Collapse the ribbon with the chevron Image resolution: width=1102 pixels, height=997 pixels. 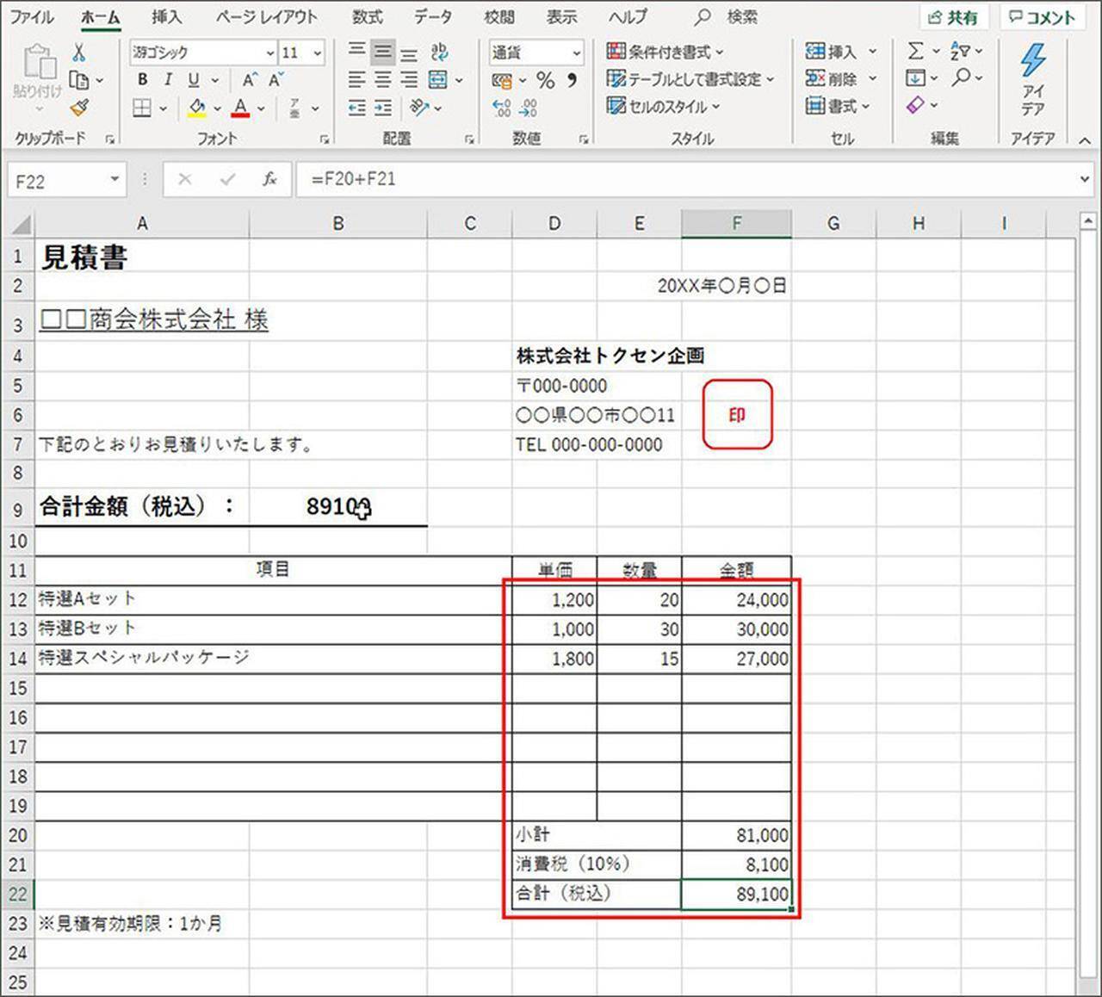coord(1085,139)
